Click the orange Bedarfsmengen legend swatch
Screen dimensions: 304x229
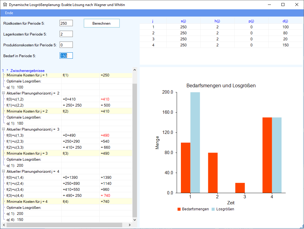click(x=179, y=209)
